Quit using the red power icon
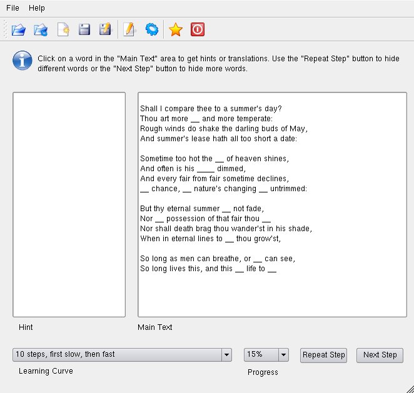This screenshot has width=414, height=393. click(x=198, y=29)
